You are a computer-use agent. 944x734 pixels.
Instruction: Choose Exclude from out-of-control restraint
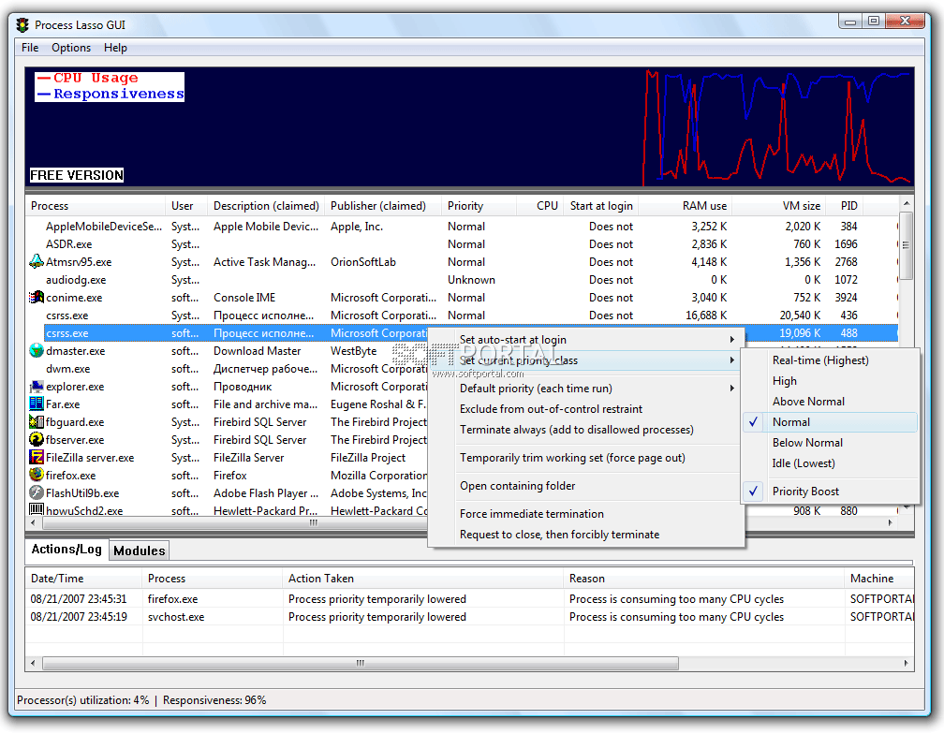(x=586, y=408)
